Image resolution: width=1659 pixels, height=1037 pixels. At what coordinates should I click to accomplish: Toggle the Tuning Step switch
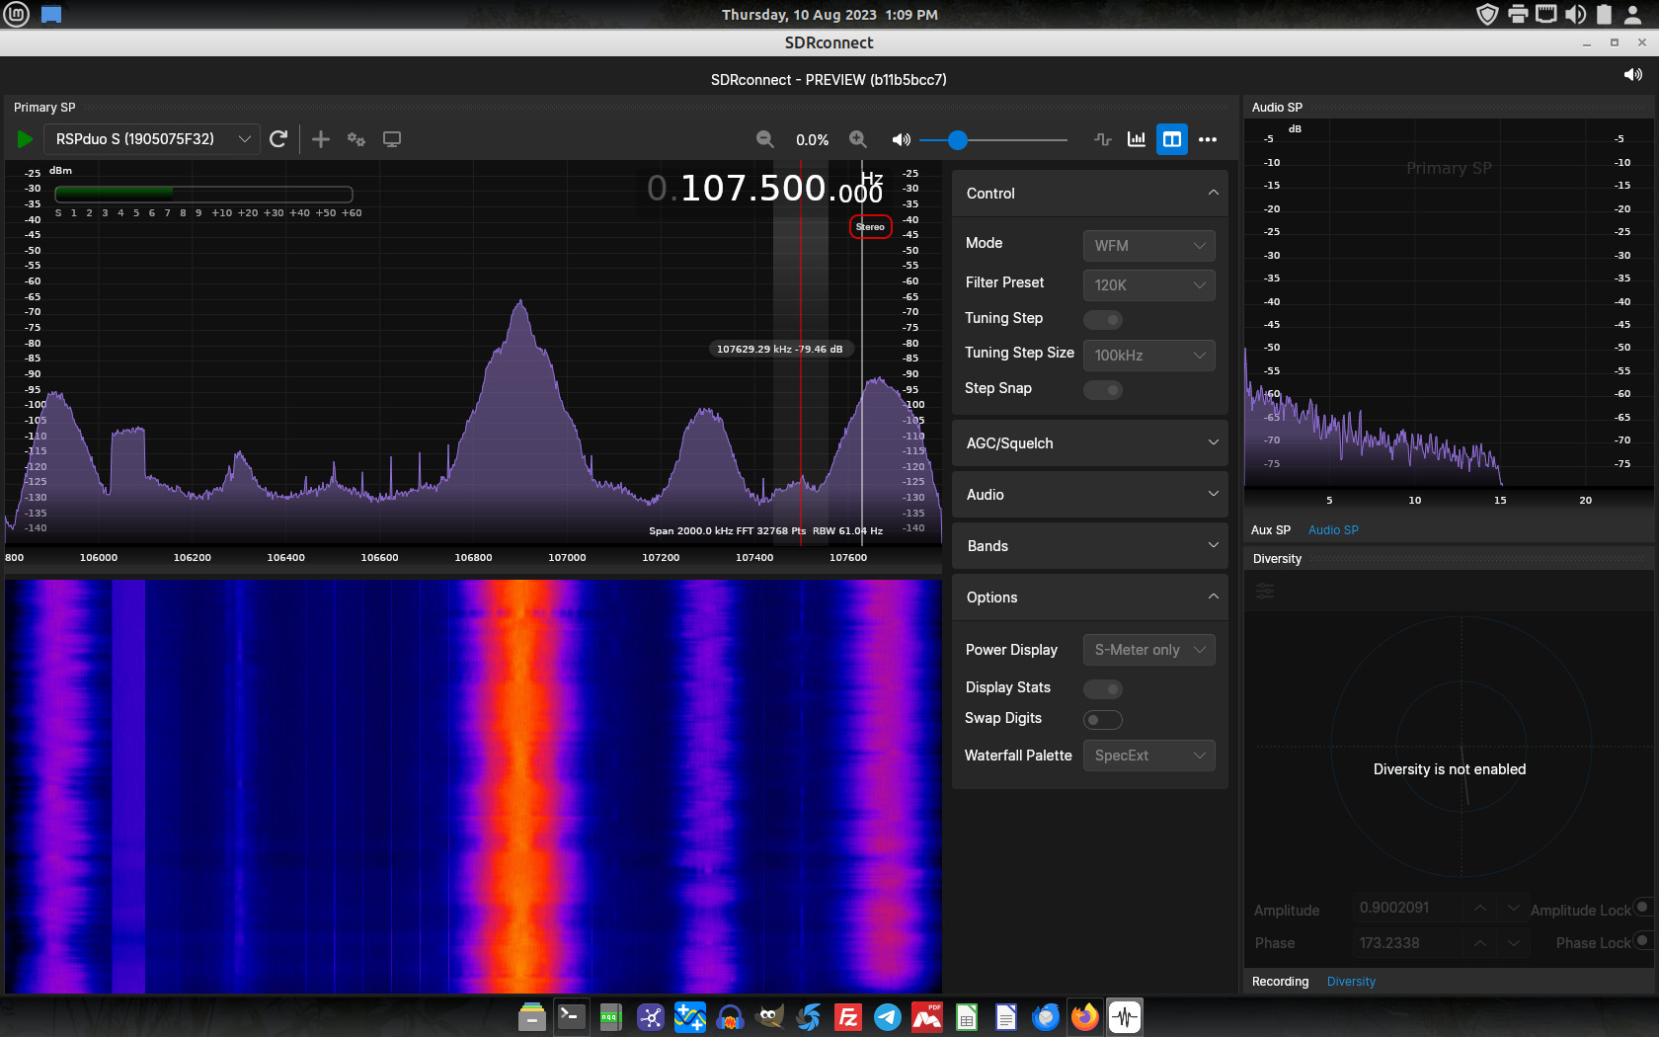point(1103,320)
